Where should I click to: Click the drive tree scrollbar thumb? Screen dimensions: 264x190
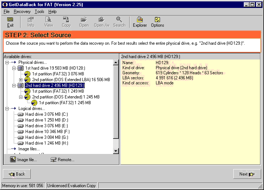click(x=116, y=102)
